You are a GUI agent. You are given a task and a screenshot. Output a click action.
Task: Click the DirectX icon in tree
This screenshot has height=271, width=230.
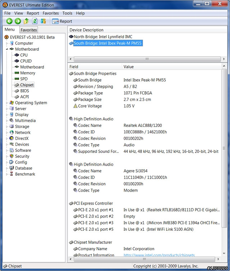[11, 138]
